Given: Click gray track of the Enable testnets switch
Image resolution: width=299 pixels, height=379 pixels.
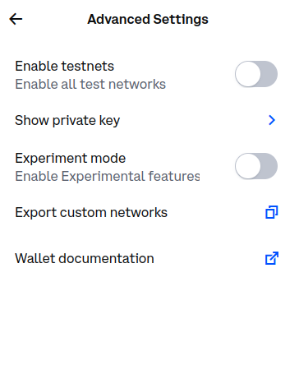Looking at the screenshot, I should (269, 74).
